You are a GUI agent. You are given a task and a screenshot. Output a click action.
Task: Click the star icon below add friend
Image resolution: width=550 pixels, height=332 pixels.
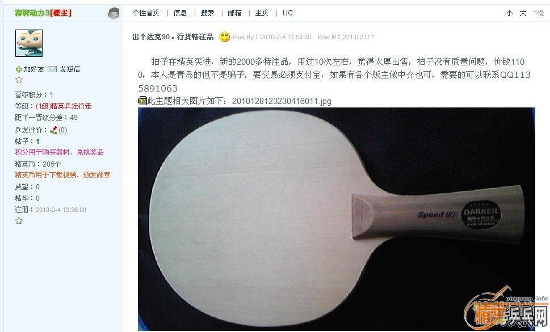[19, 80]
